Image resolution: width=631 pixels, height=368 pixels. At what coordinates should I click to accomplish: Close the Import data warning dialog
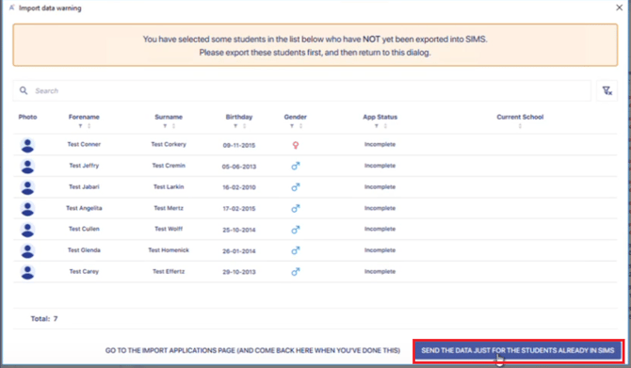(x=620, y=8)
